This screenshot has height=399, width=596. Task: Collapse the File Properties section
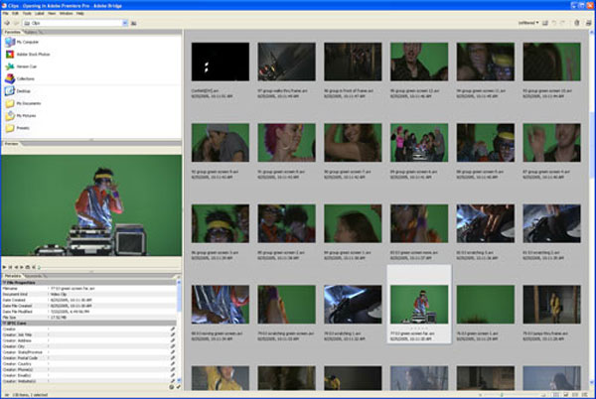click(x=5, y=283)
